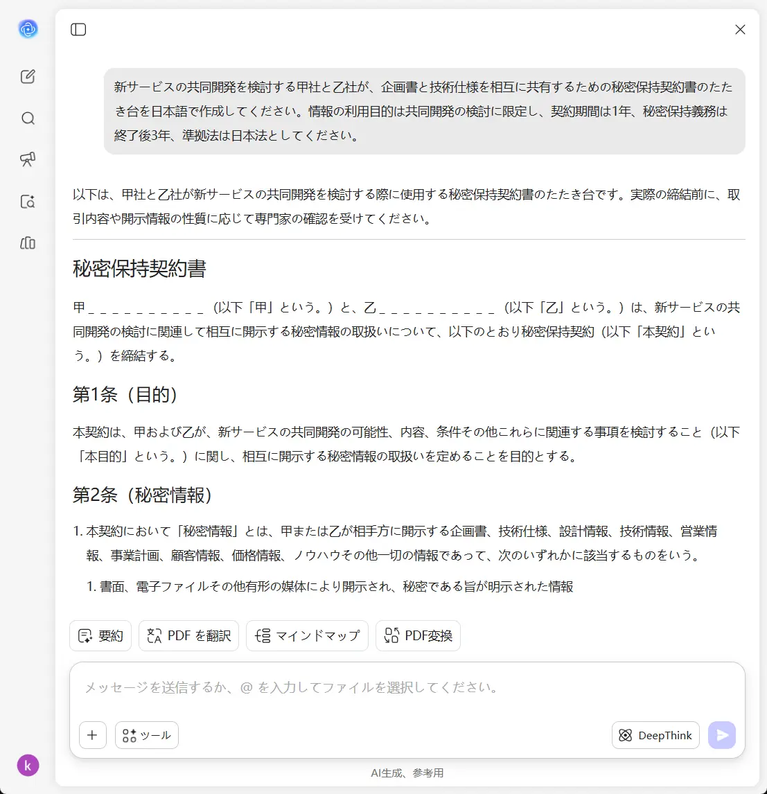Click the 秘密保持契約書 heading
Screen dimensions: 767x794
pyautogui.click(x=139, y=268)
